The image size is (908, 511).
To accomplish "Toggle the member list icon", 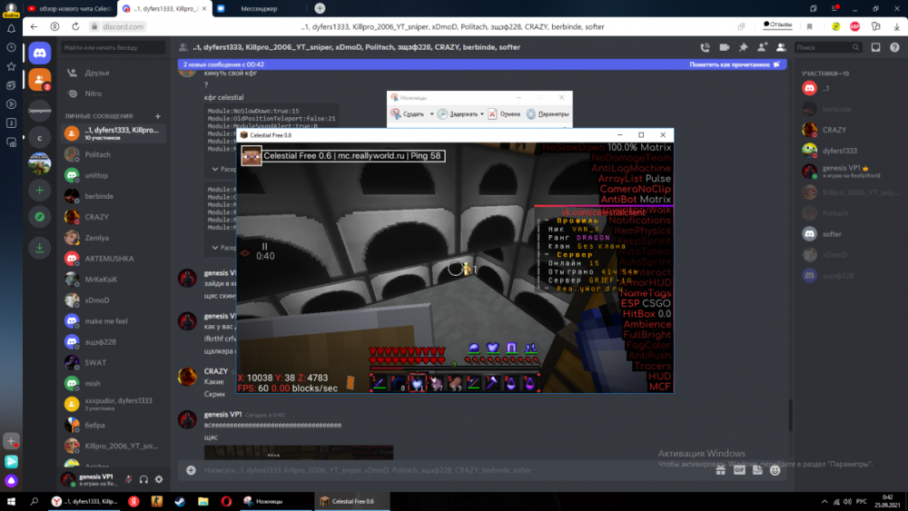I will point(781,47).
